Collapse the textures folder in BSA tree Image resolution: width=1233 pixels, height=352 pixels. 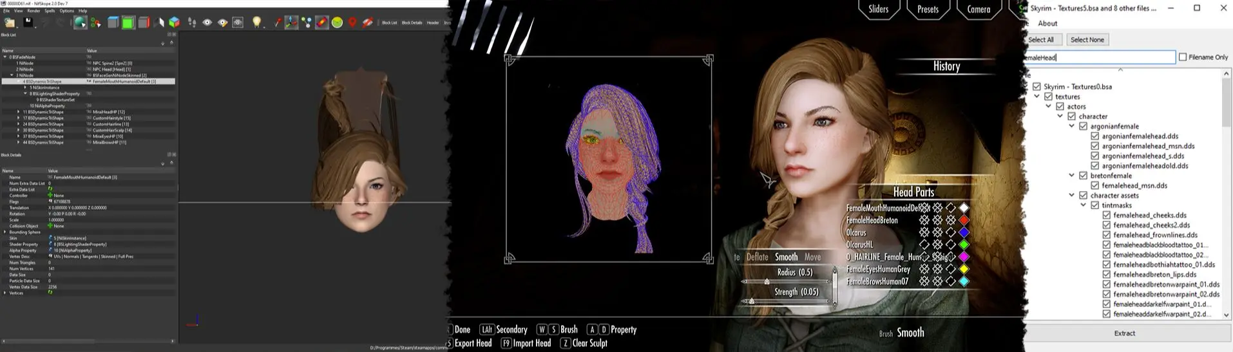pos(1037,97)
